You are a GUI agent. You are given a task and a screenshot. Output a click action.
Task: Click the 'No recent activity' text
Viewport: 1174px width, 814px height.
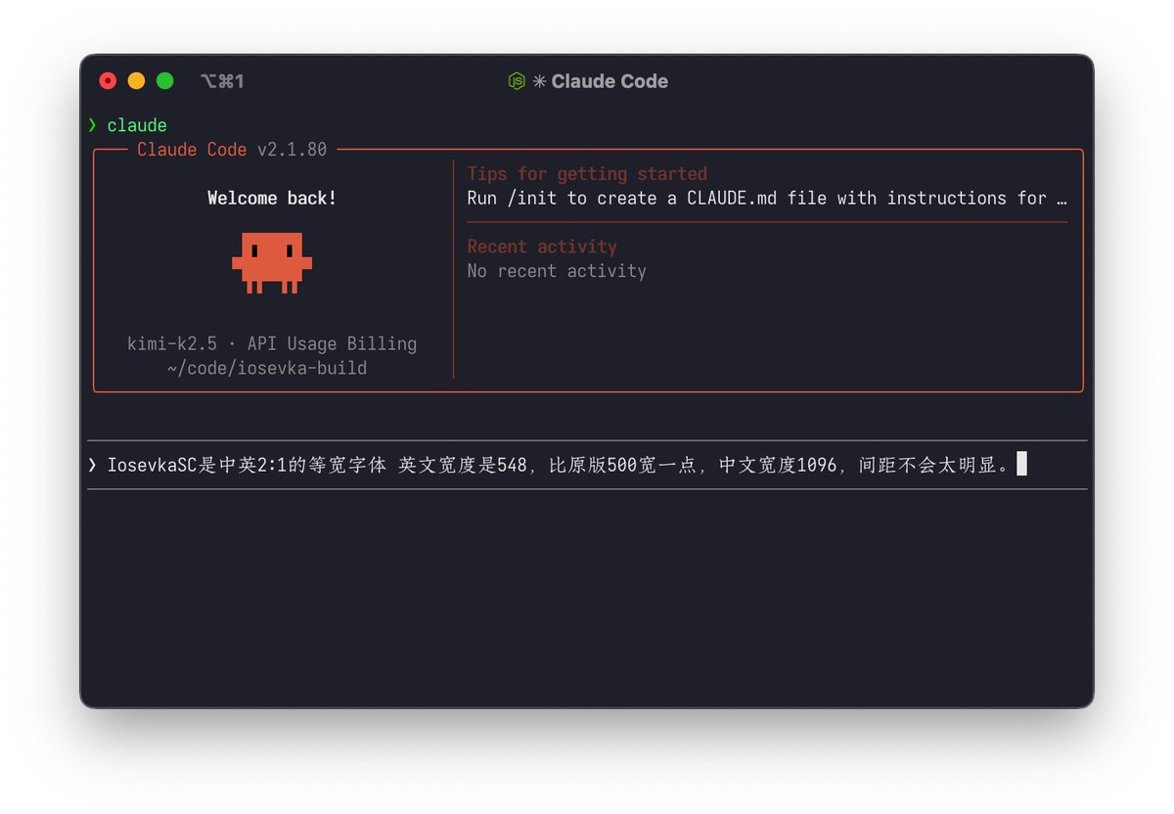pos(557,271)
